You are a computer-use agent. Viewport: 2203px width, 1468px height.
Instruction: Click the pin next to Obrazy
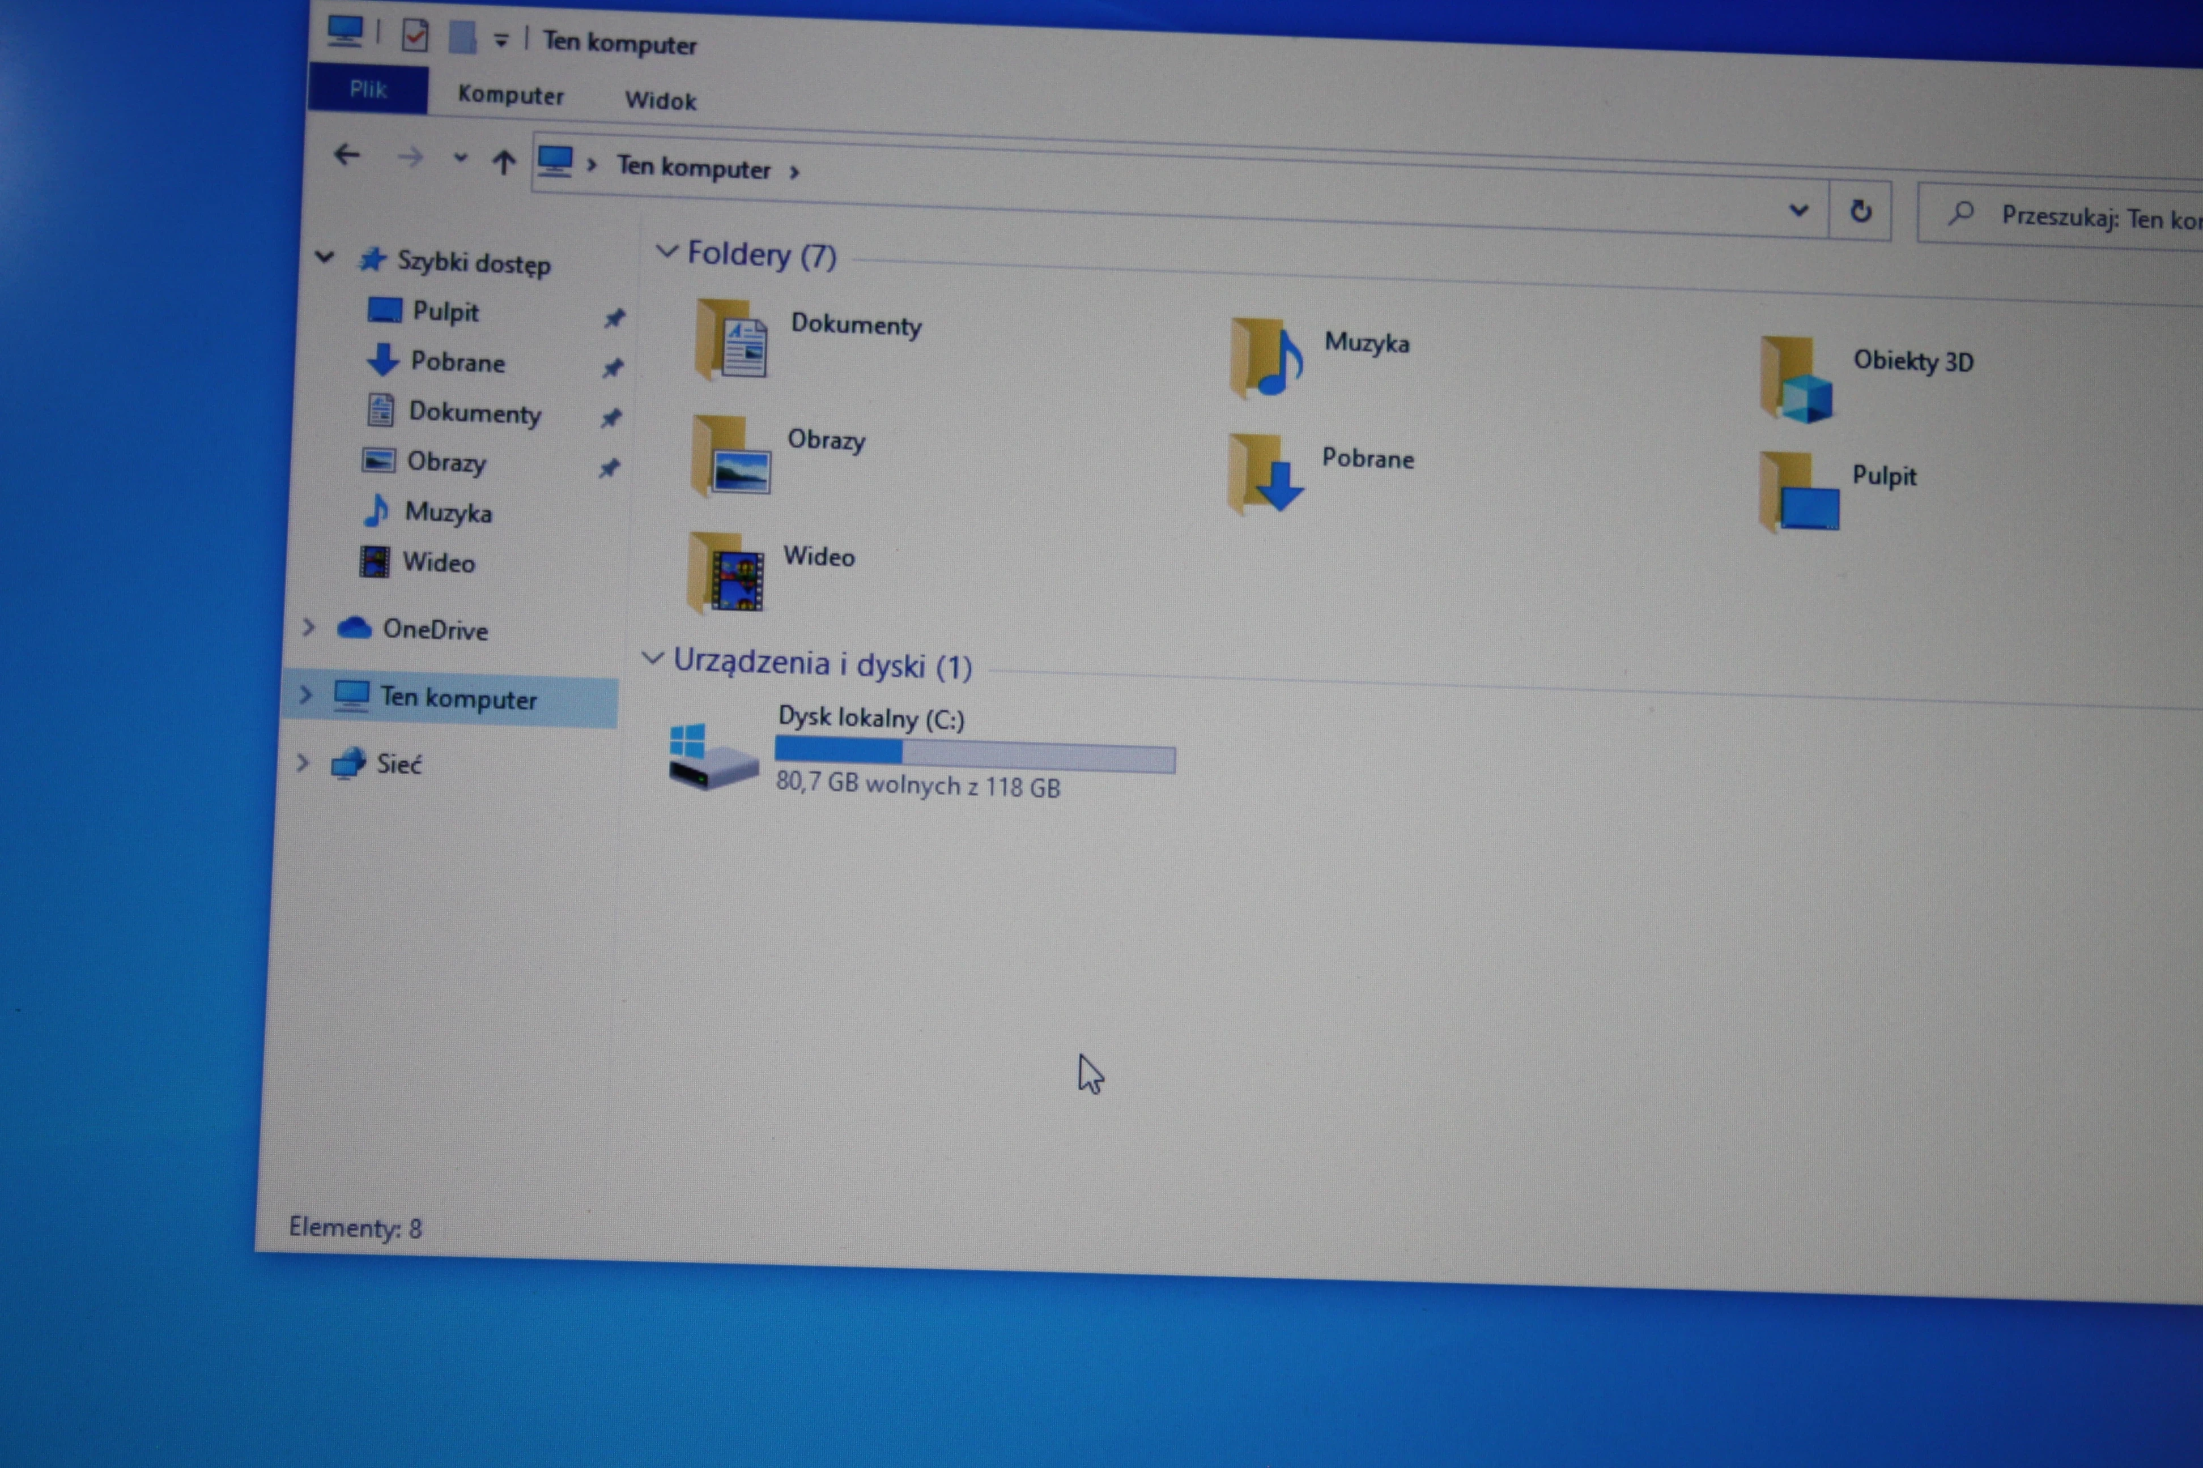pos(609,467)
